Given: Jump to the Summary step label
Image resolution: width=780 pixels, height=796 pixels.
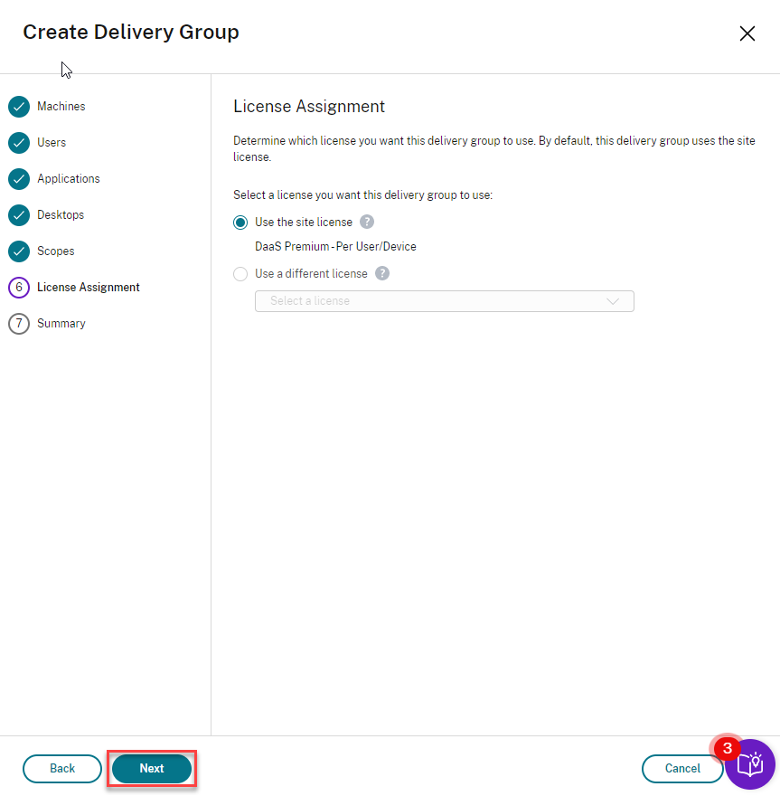Looking at the screenshot, I should coord(61,324).
